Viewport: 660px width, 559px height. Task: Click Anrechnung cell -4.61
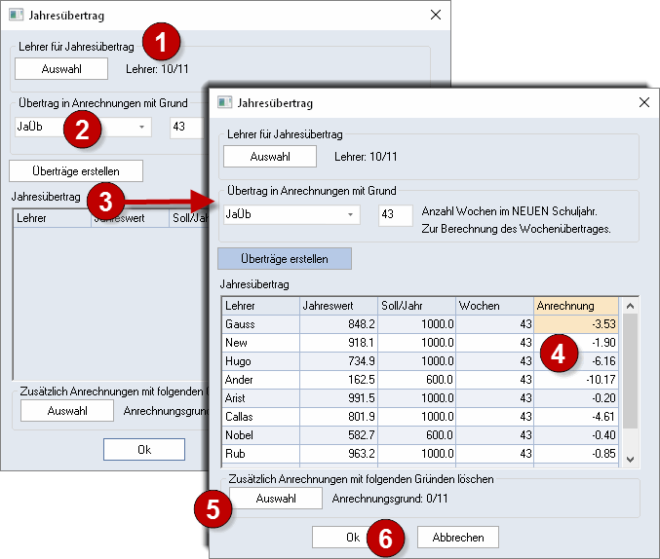[x=576, y=417]
